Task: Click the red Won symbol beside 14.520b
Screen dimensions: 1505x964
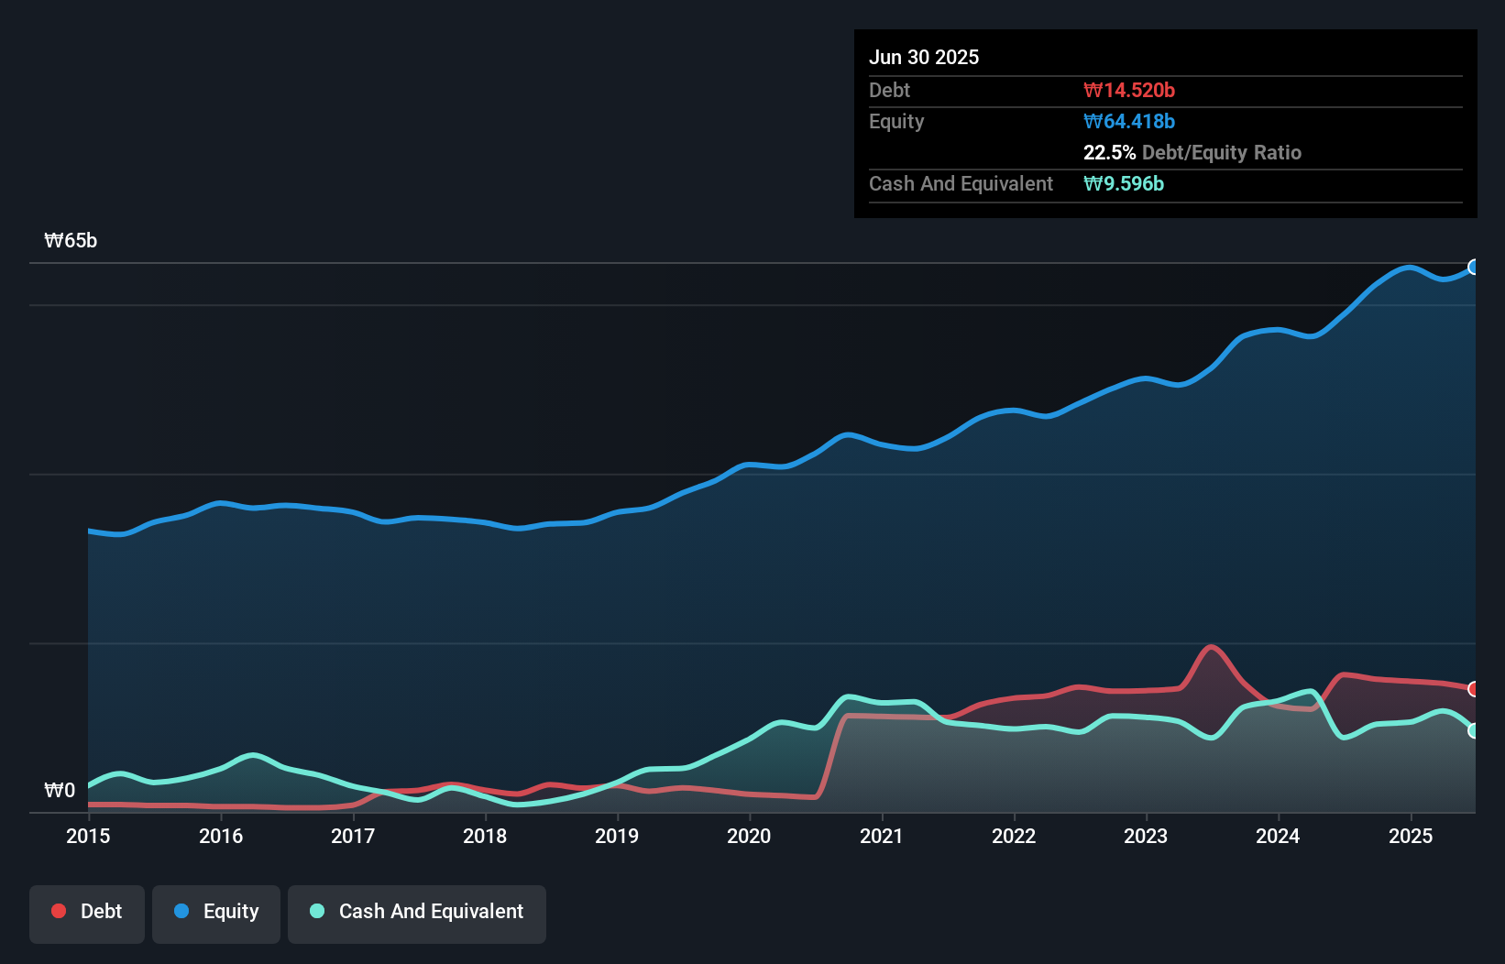Action: pyautogui.click(x=1092, y=90)
